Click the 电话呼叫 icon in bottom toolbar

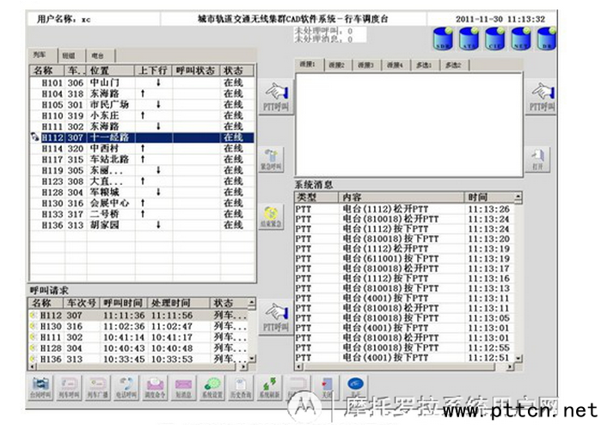pos(126,386)
